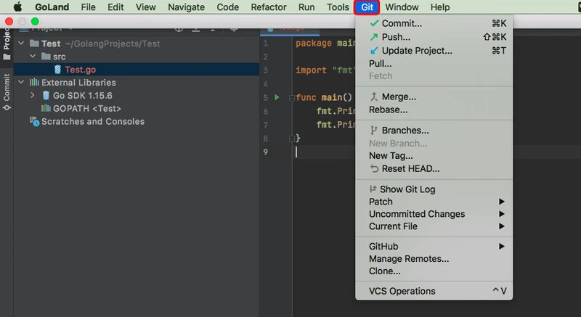581x317 pixels.
Task: Select Update Project... in Git menu
Action: pyautogui.click(x=434, y=51)
